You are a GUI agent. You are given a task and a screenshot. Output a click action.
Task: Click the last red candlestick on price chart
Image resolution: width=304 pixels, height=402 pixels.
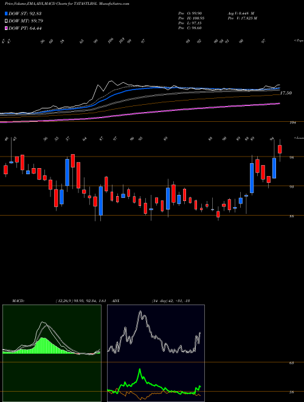(x=280, y=149)
